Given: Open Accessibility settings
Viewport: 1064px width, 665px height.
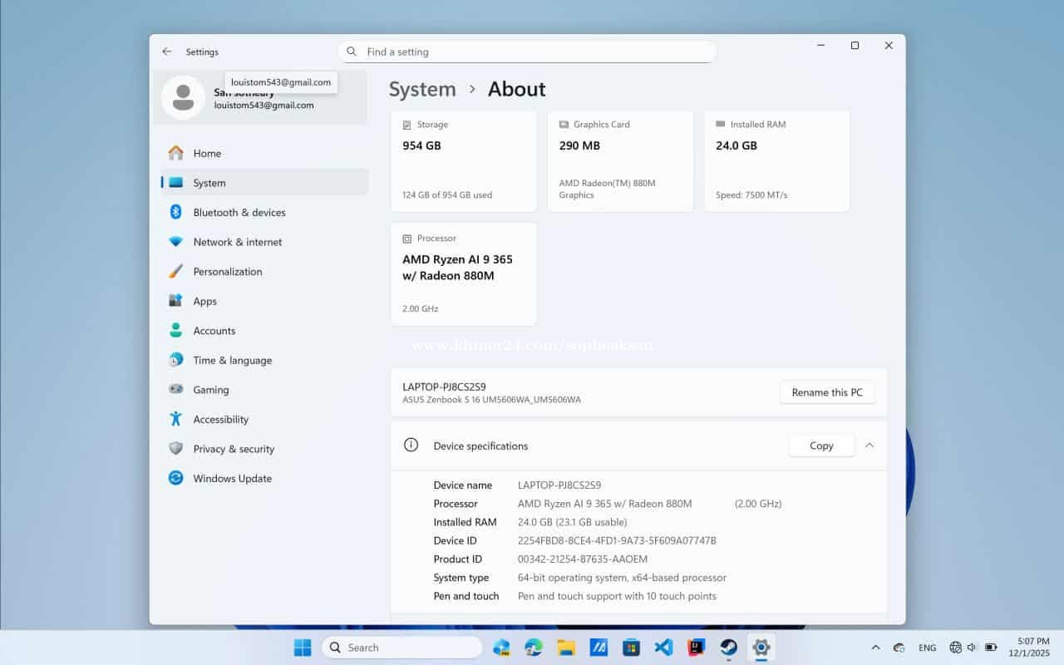Looking at the screenshot, I should 220,420.
